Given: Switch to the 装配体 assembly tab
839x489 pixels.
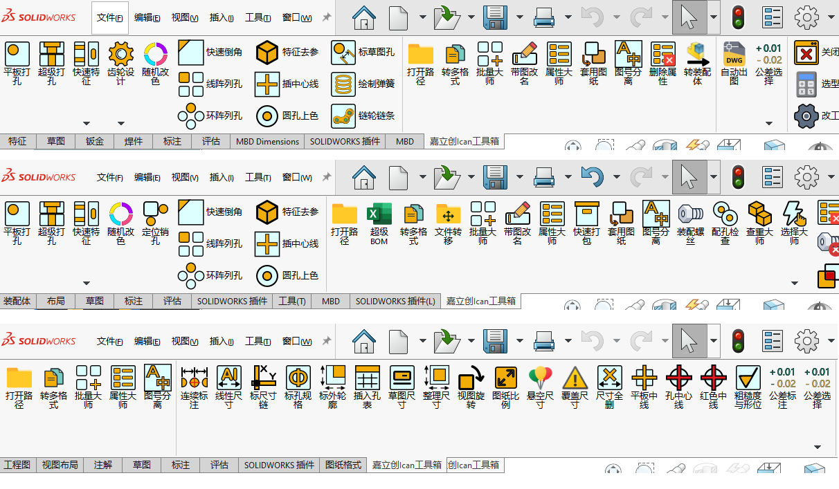Looking at the screenshot, I should coord(17,301).
